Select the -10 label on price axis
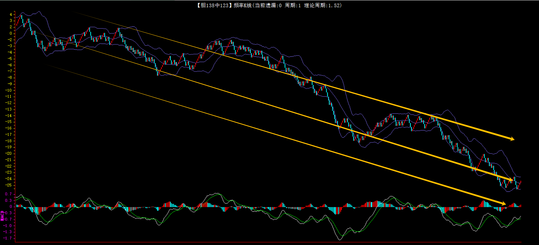The height and width of the screenshot is (245, 539). [9, 90]
